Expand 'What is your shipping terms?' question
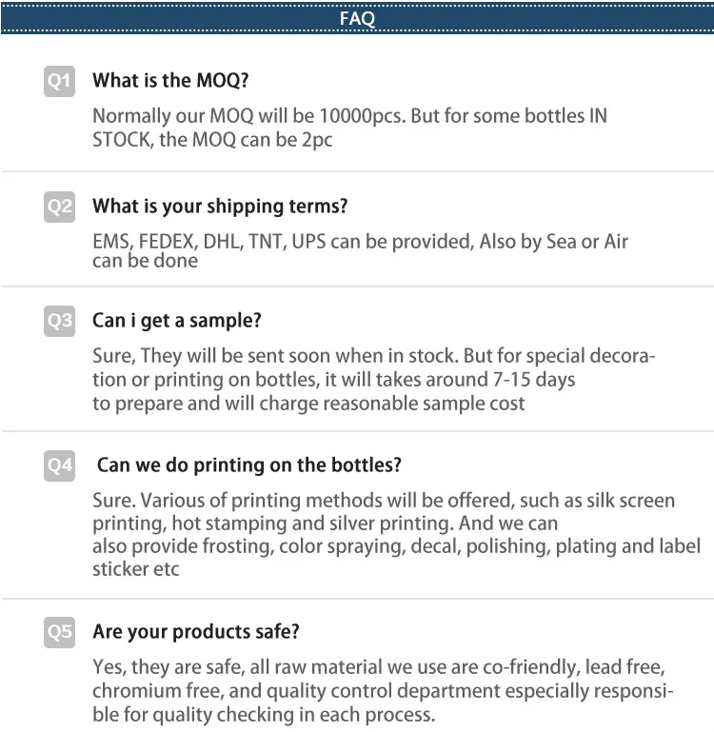714x732 pixels. coord(220,207)
